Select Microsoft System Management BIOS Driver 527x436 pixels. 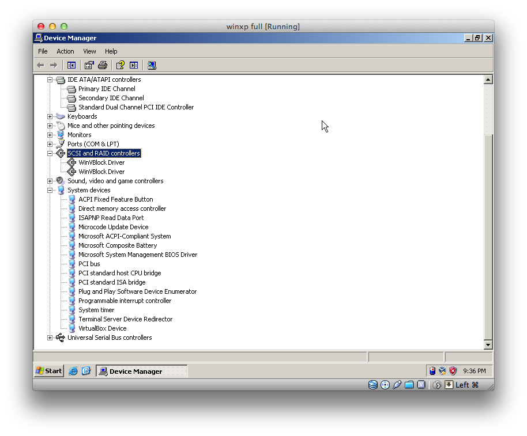(138, 255)
